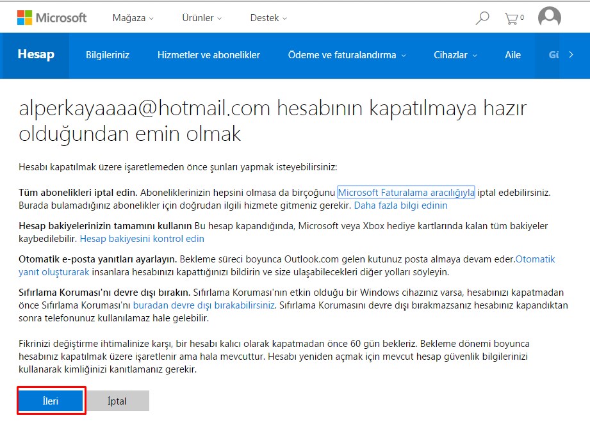Click Hesap bakiyesini kontrol edin link
Image resolution: width=590 pixels, height=434 pixels.
pos(142,239)
